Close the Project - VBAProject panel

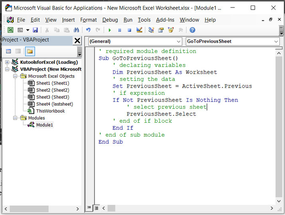coord(77,41)
